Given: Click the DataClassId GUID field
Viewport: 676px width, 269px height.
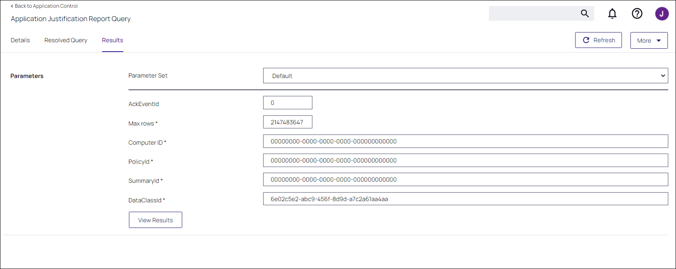Looking at the screenshot, I should pyautogui.click(x=465, y=199).
